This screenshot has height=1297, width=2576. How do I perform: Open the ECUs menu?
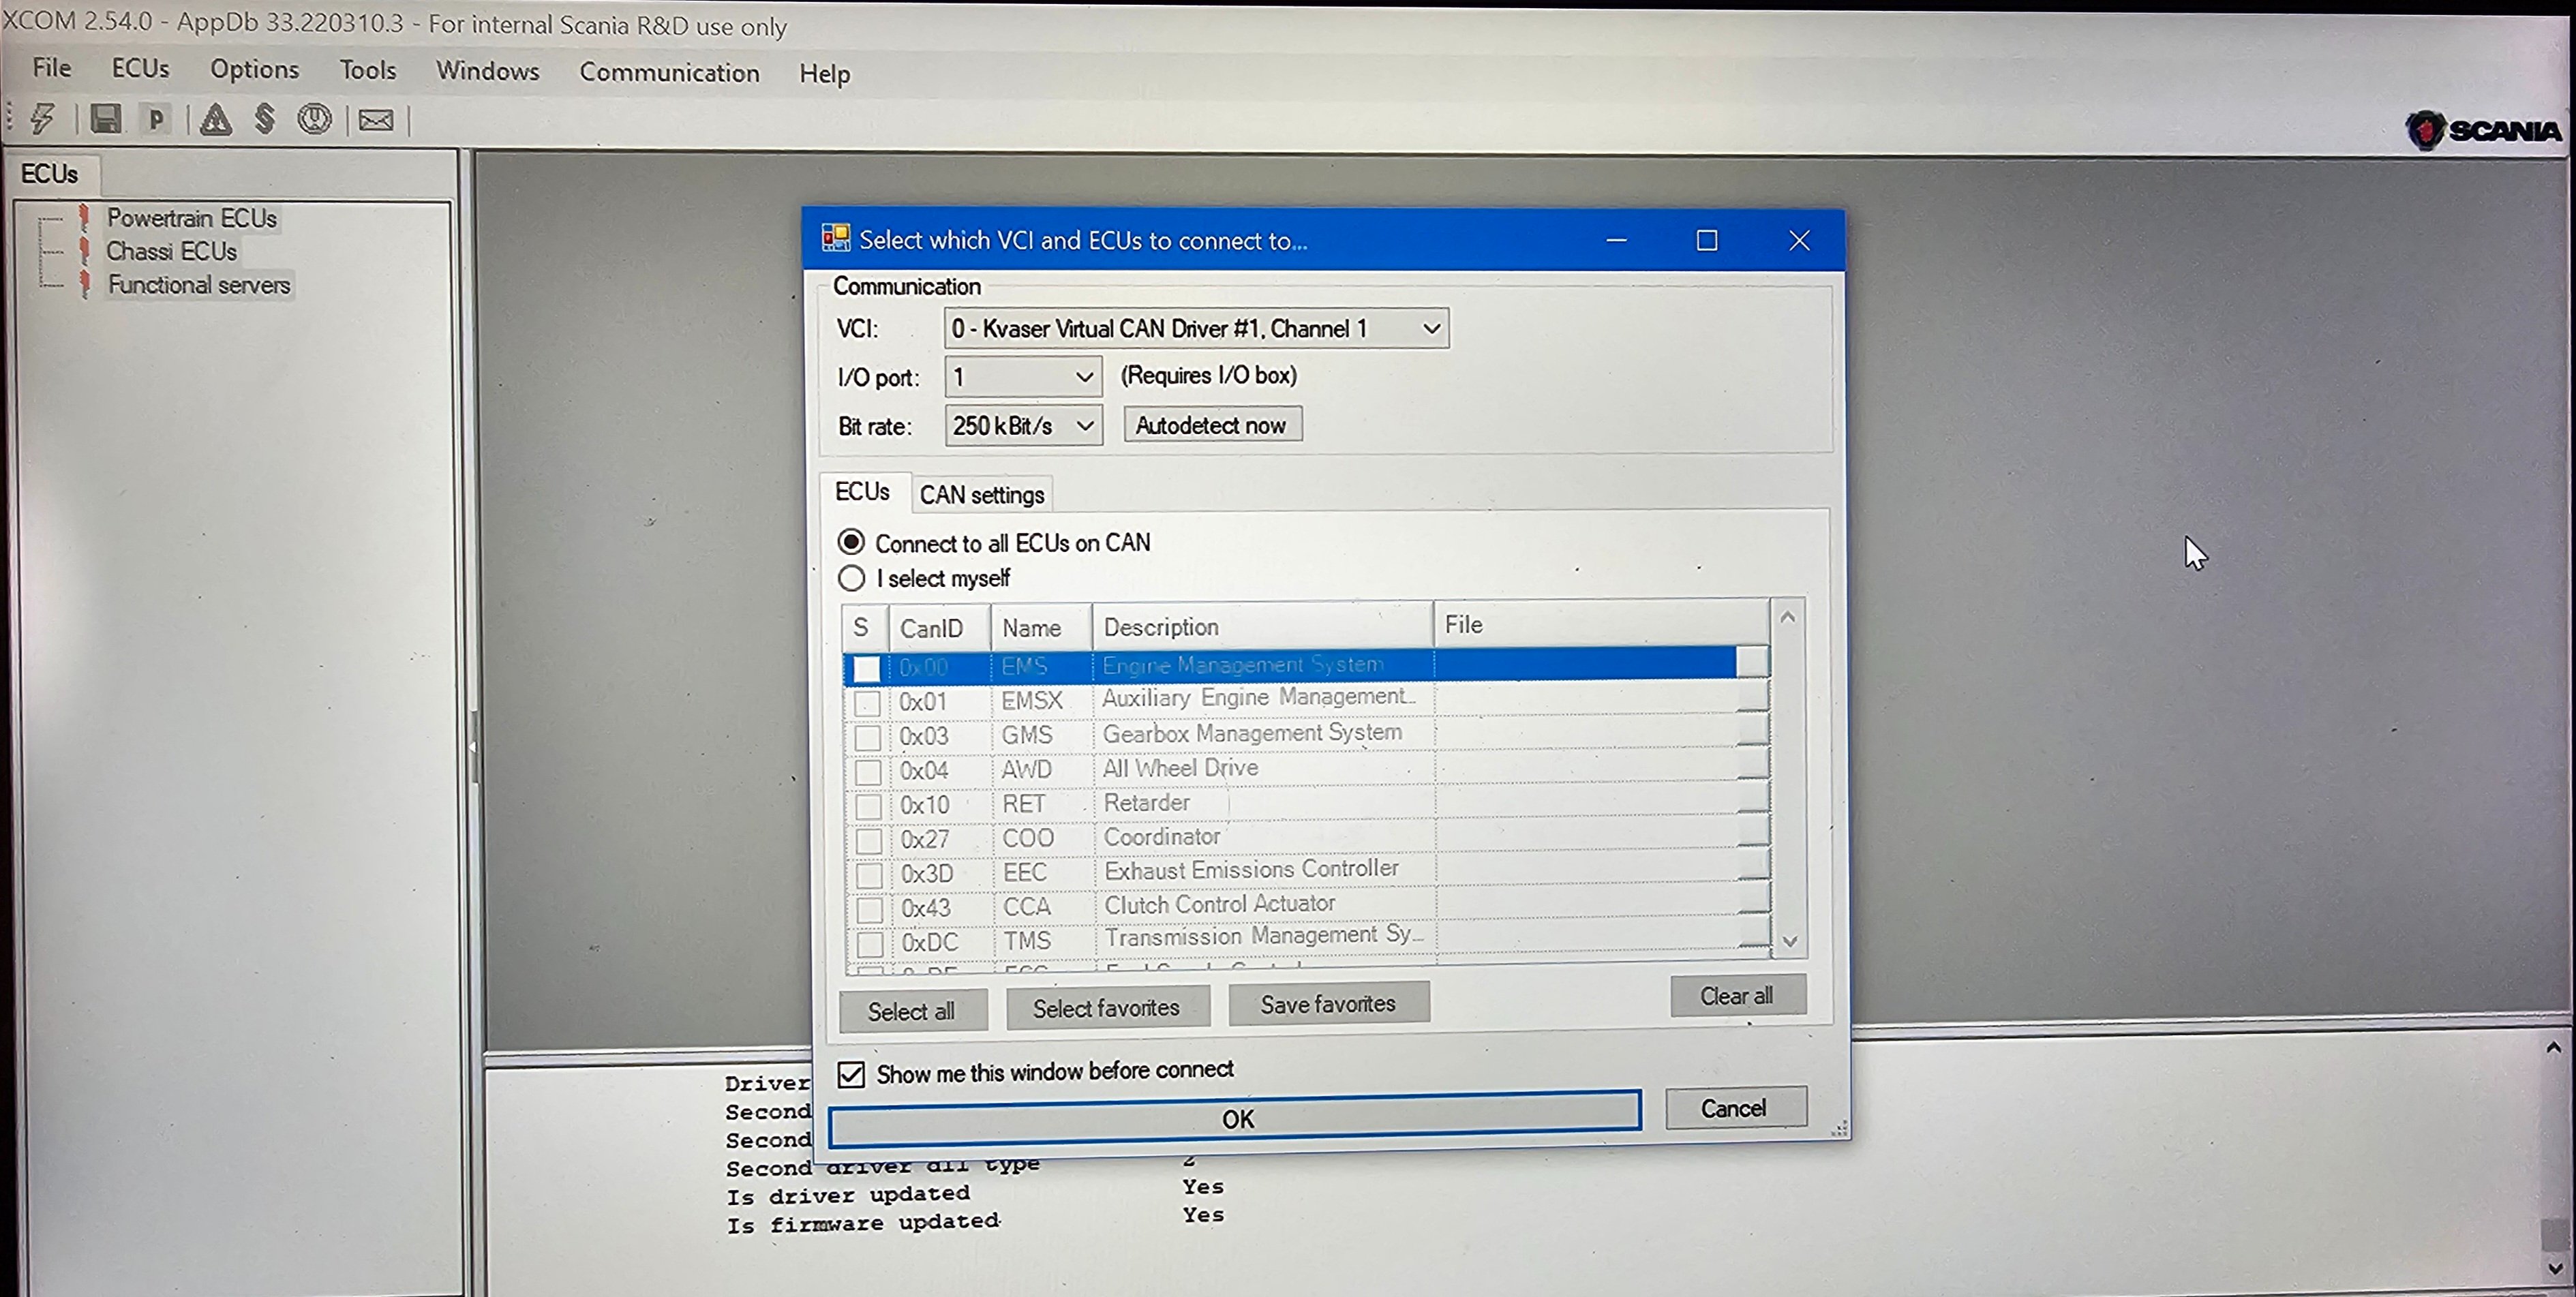pyautogui.click(x=140, y=68)
